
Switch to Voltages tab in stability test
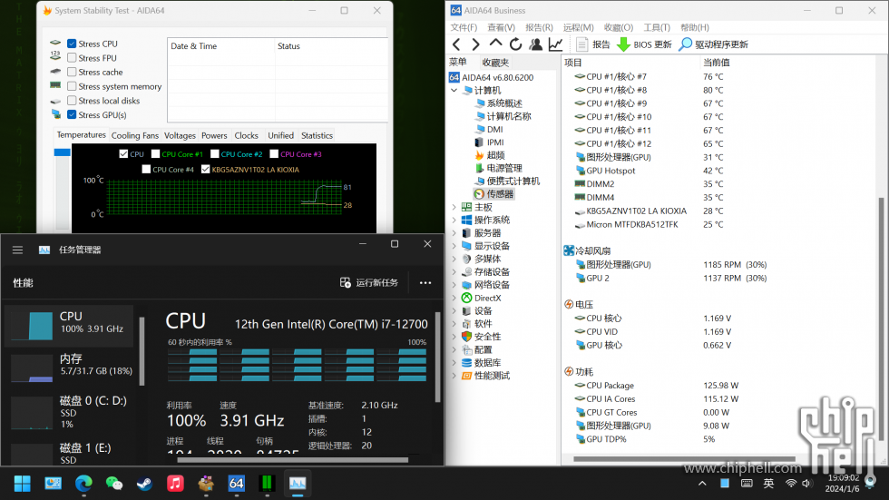pyautogui.click(x=180, y=135)
